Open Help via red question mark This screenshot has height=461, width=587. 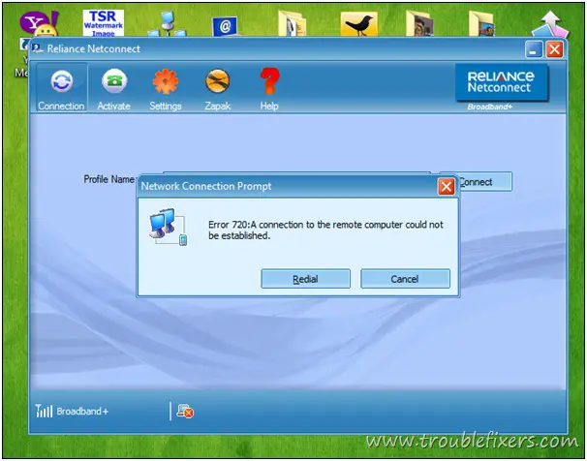(269, 80)
